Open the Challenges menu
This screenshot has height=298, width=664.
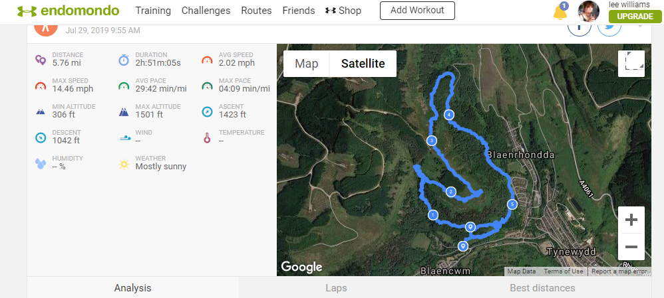pyautogui.click(x=206, y=11)
